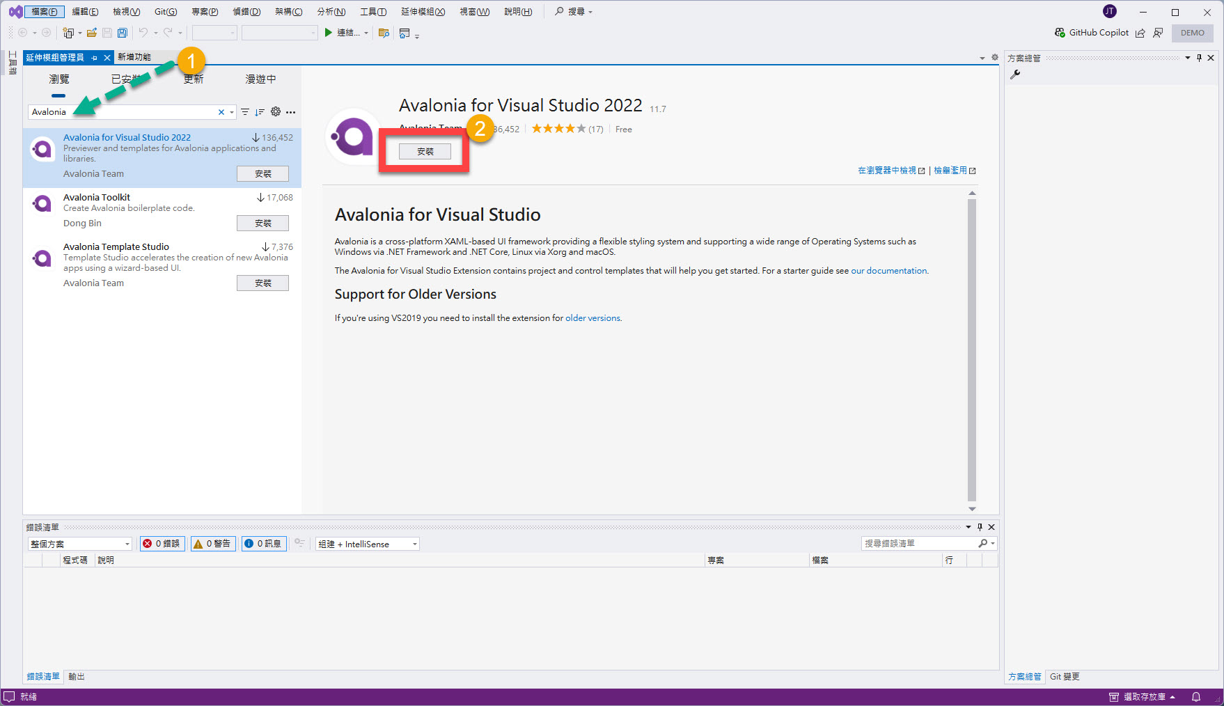Click the GitHub Copilot status icon
This screenshot has width=1224, height=706.
[x=1060, y=33]
